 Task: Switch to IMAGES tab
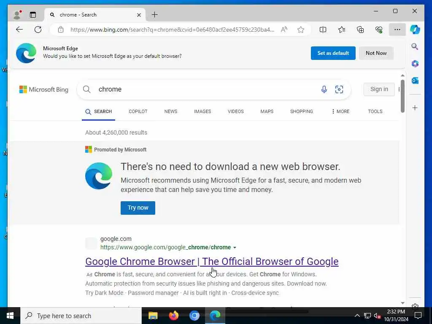(x=202, y=111)
